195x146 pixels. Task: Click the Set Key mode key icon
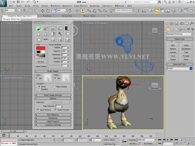(x=124, y=142)
